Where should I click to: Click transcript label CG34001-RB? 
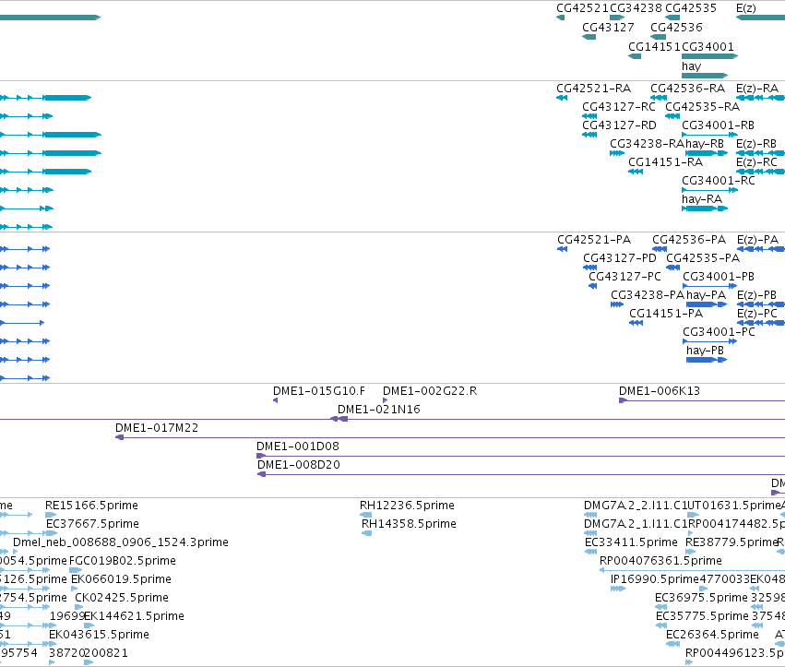pyautogui.click(x=718, y=125)
